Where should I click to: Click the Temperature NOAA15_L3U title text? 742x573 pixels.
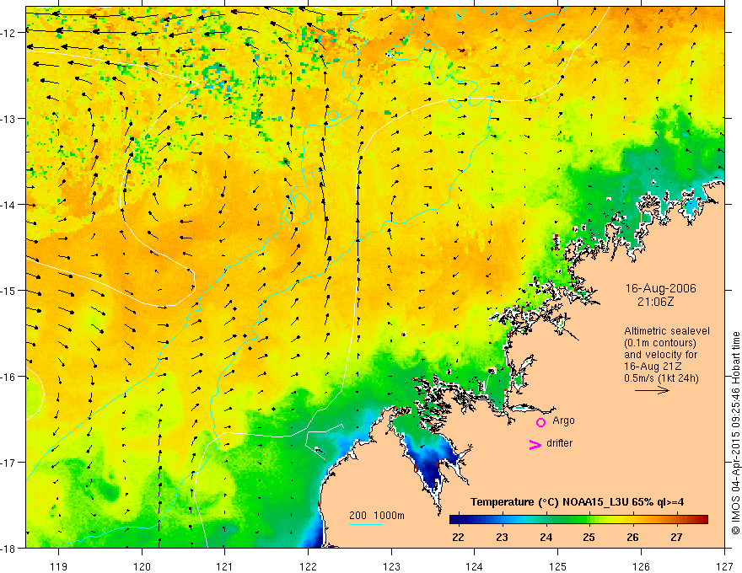tap(577, 502)
